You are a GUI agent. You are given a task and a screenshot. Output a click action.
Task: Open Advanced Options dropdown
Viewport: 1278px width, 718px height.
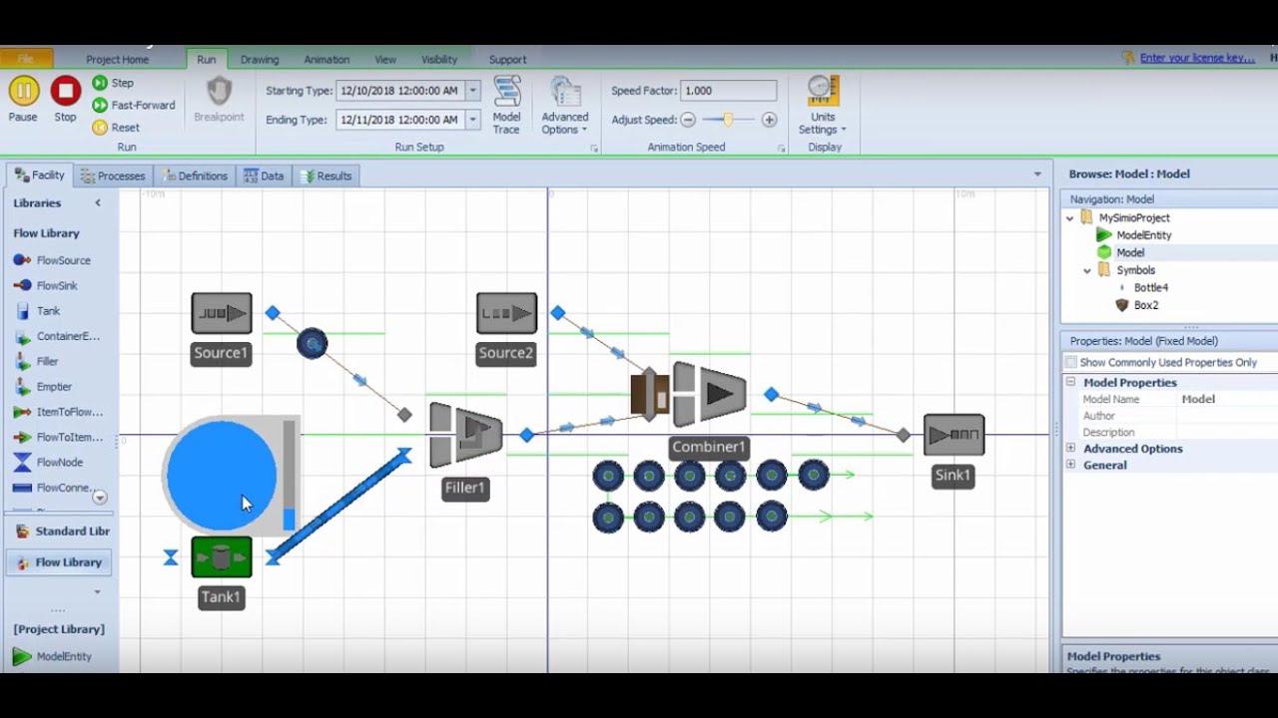click(x=565, y=105)
